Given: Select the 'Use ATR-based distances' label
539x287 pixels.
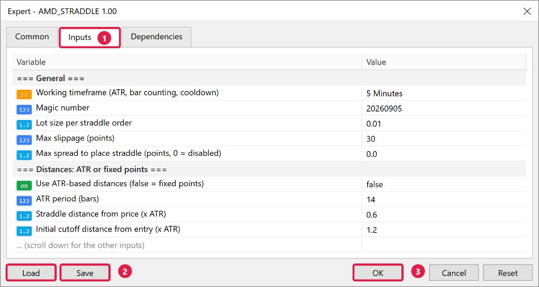Looking at the screenshot, I should 120,184.
